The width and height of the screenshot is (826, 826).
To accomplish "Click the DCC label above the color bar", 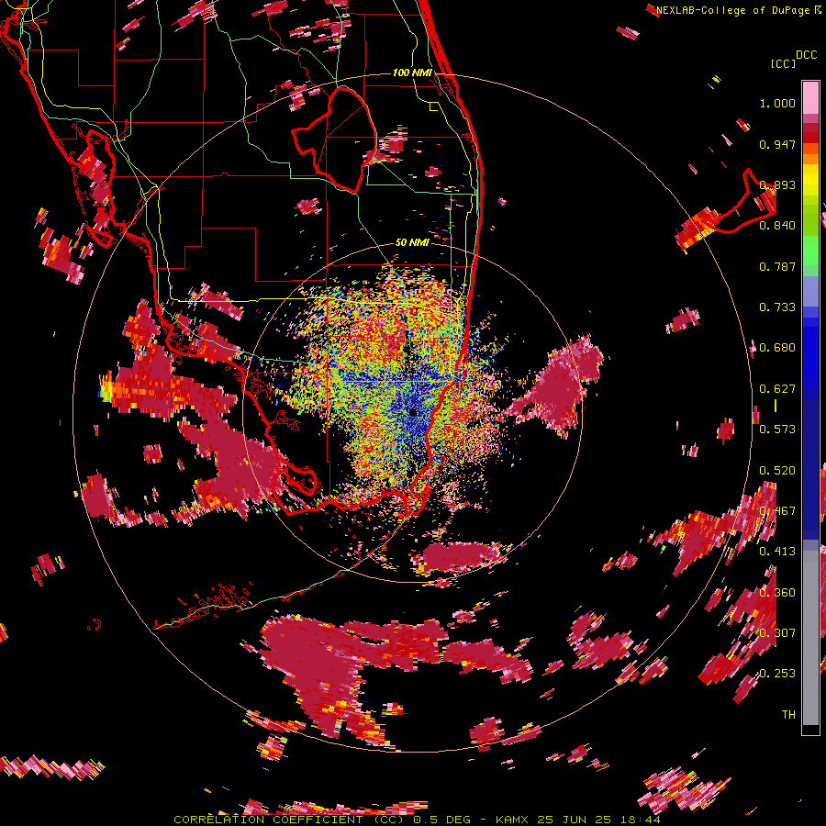I will point(806,55).
